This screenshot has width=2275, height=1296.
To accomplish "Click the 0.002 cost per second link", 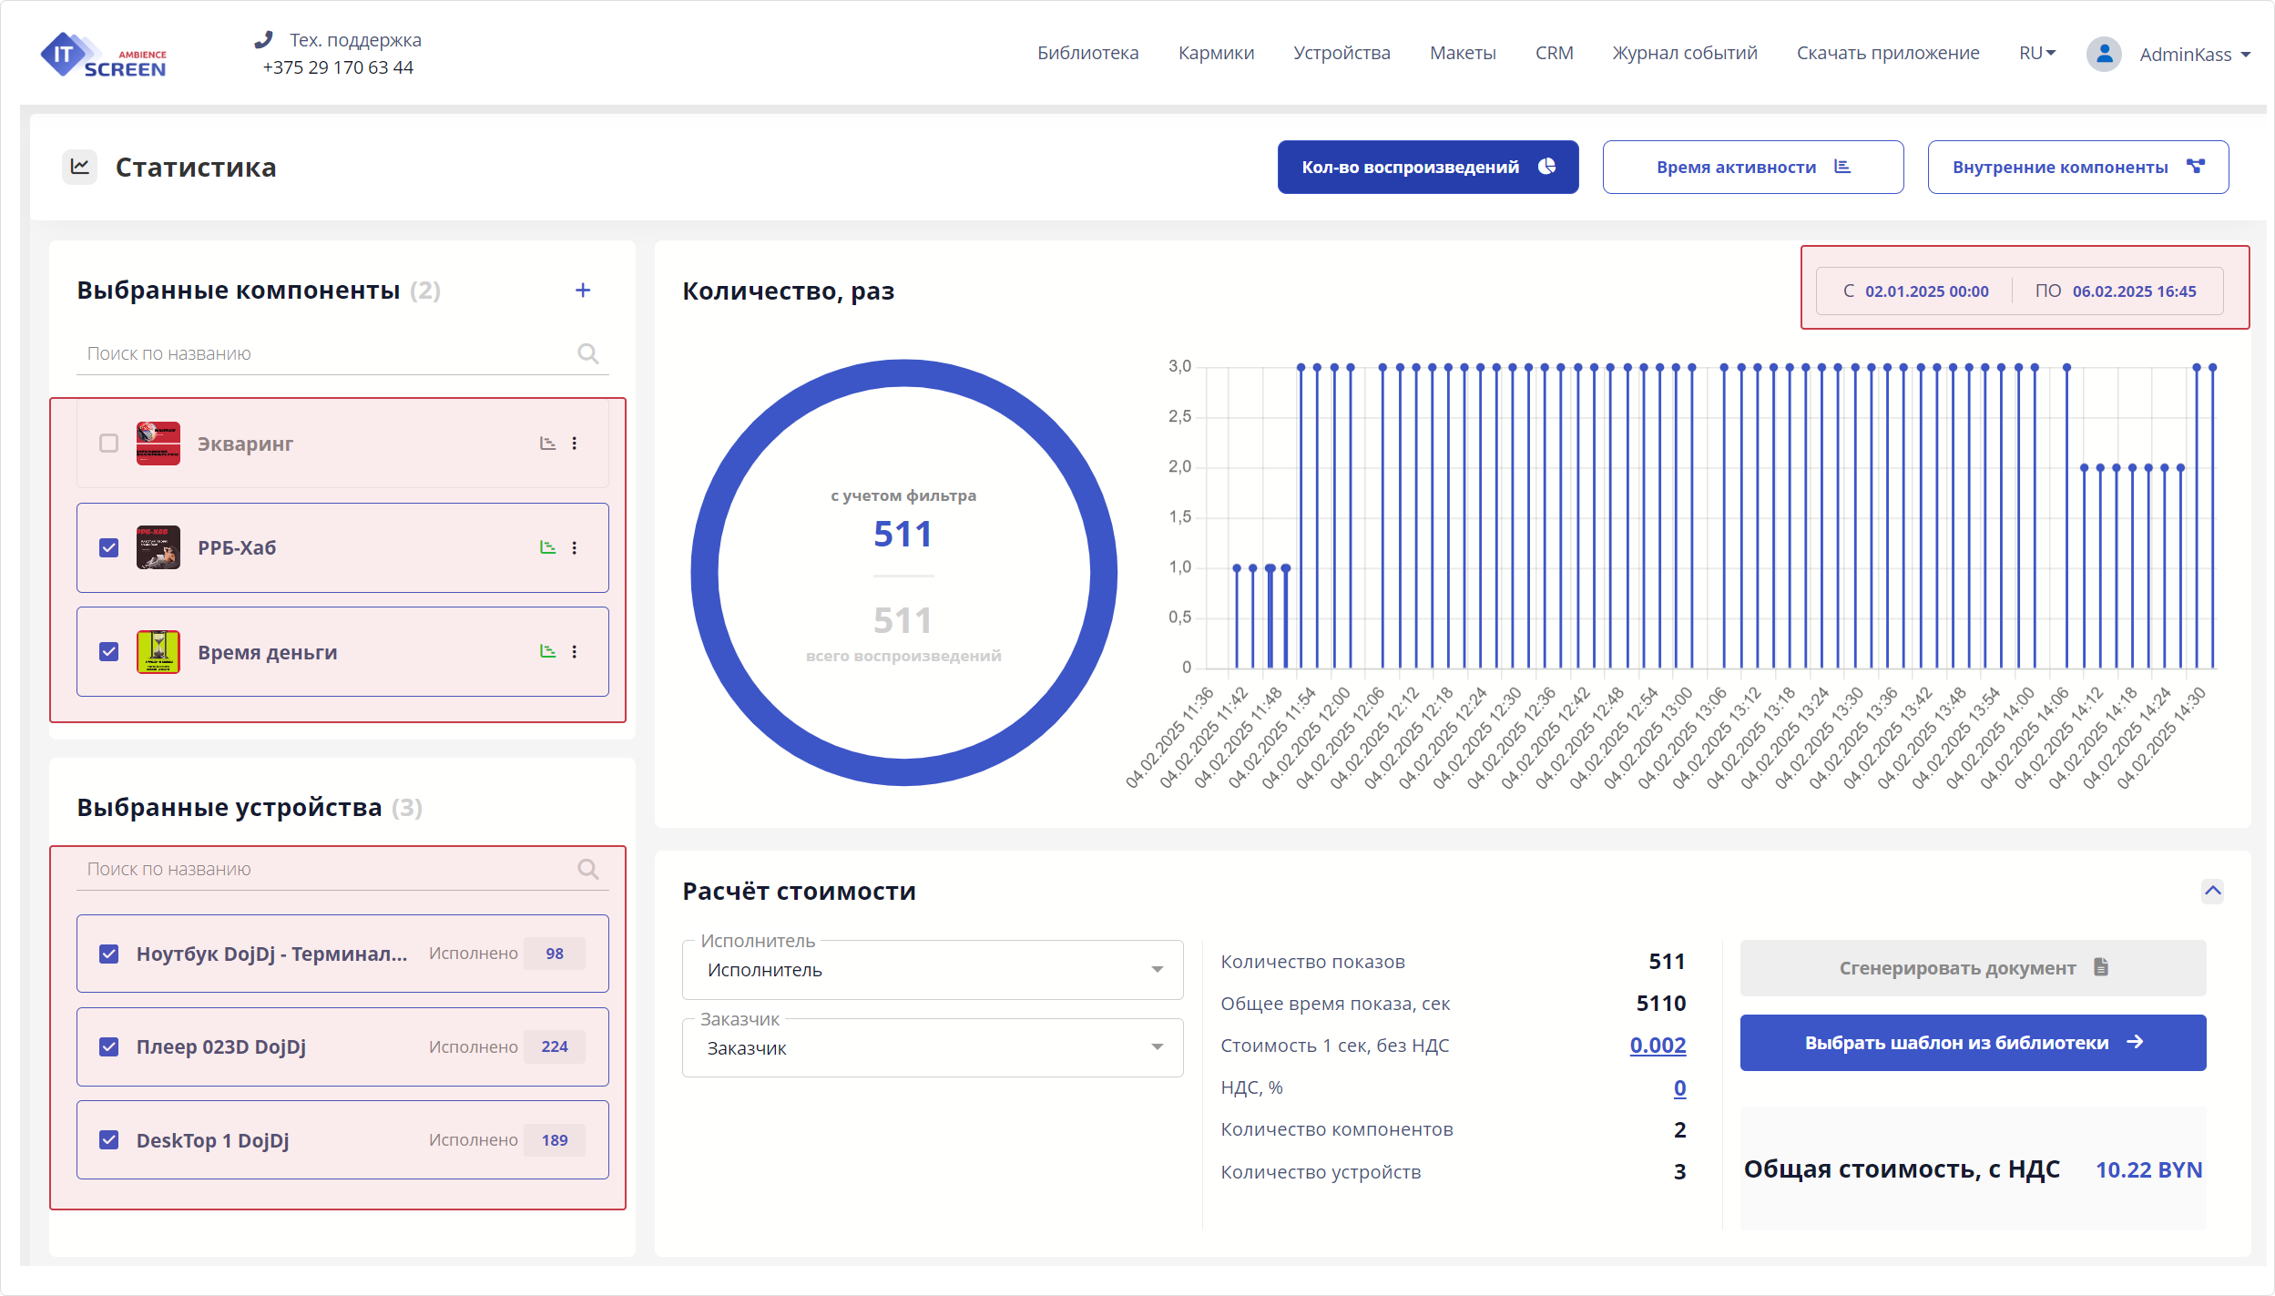I will point(1658,1046).
